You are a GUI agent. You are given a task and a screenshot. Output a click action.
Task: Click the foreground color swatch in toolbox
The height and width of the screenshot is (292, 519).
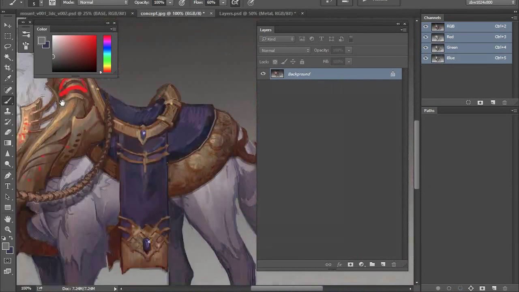tap(5, 246)
